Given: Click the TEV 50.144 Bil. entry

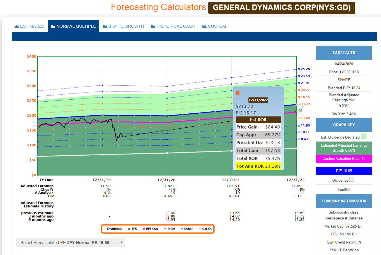Looking at the screenshot, I should (344, 234).
